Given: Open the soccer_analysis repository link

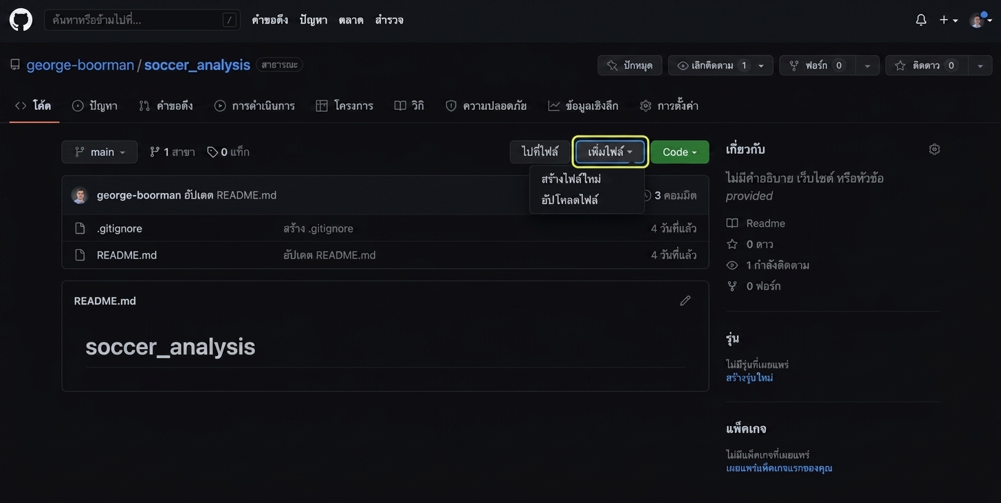Looking at the screenshot, I should (197, 65).
